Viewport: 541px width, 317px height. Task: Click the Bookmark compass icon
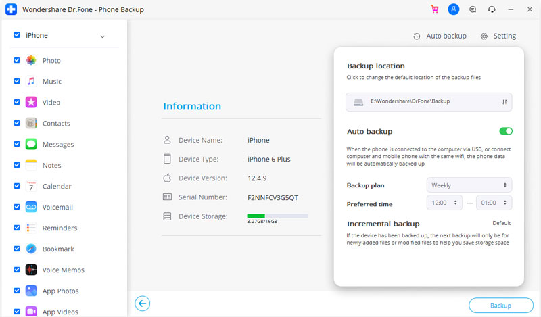click(31, 249)
